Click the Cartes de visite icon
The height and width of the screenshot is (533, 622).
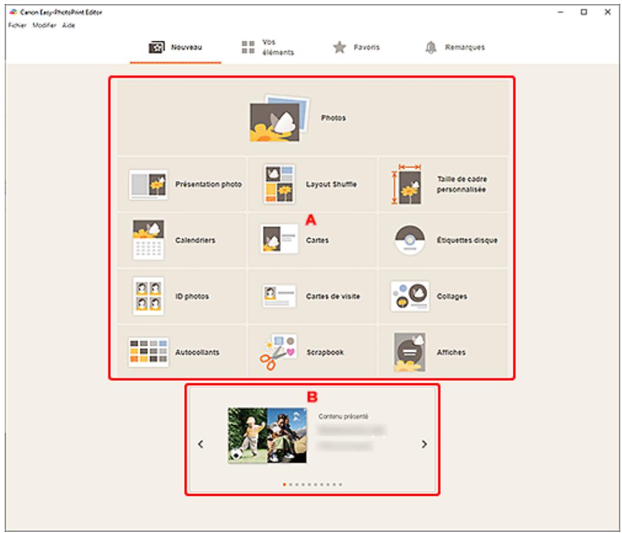[x=279, y=296]
